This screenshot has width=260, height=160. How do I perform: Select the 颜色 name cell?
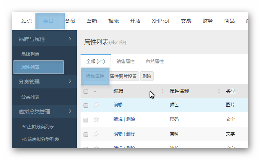click(174, 105)
